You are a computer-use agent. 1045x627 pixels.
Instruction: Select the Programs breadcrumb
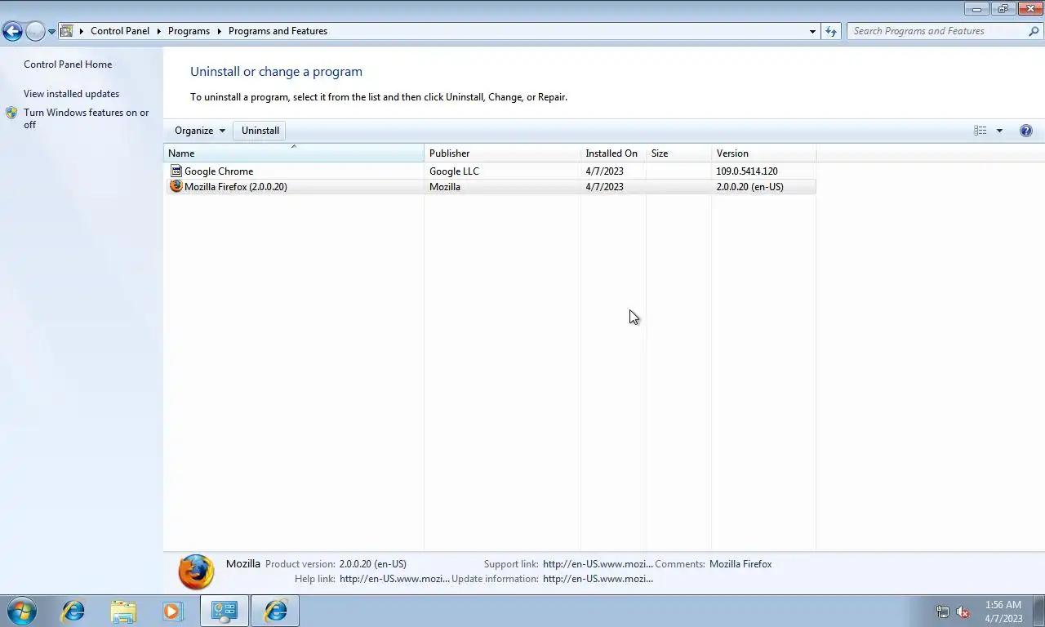click(x=189, y=31)
